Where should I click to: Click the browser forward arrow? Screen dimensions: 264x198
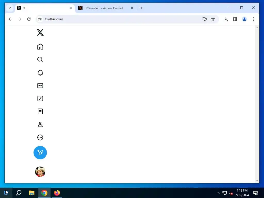click(x=20, y=19)
